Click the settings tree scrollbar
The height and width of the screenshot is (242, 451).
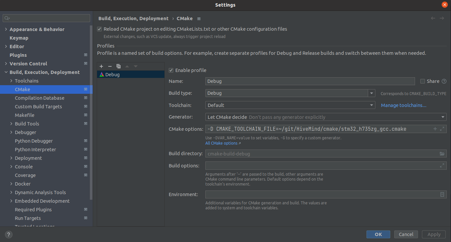point(91,112)
